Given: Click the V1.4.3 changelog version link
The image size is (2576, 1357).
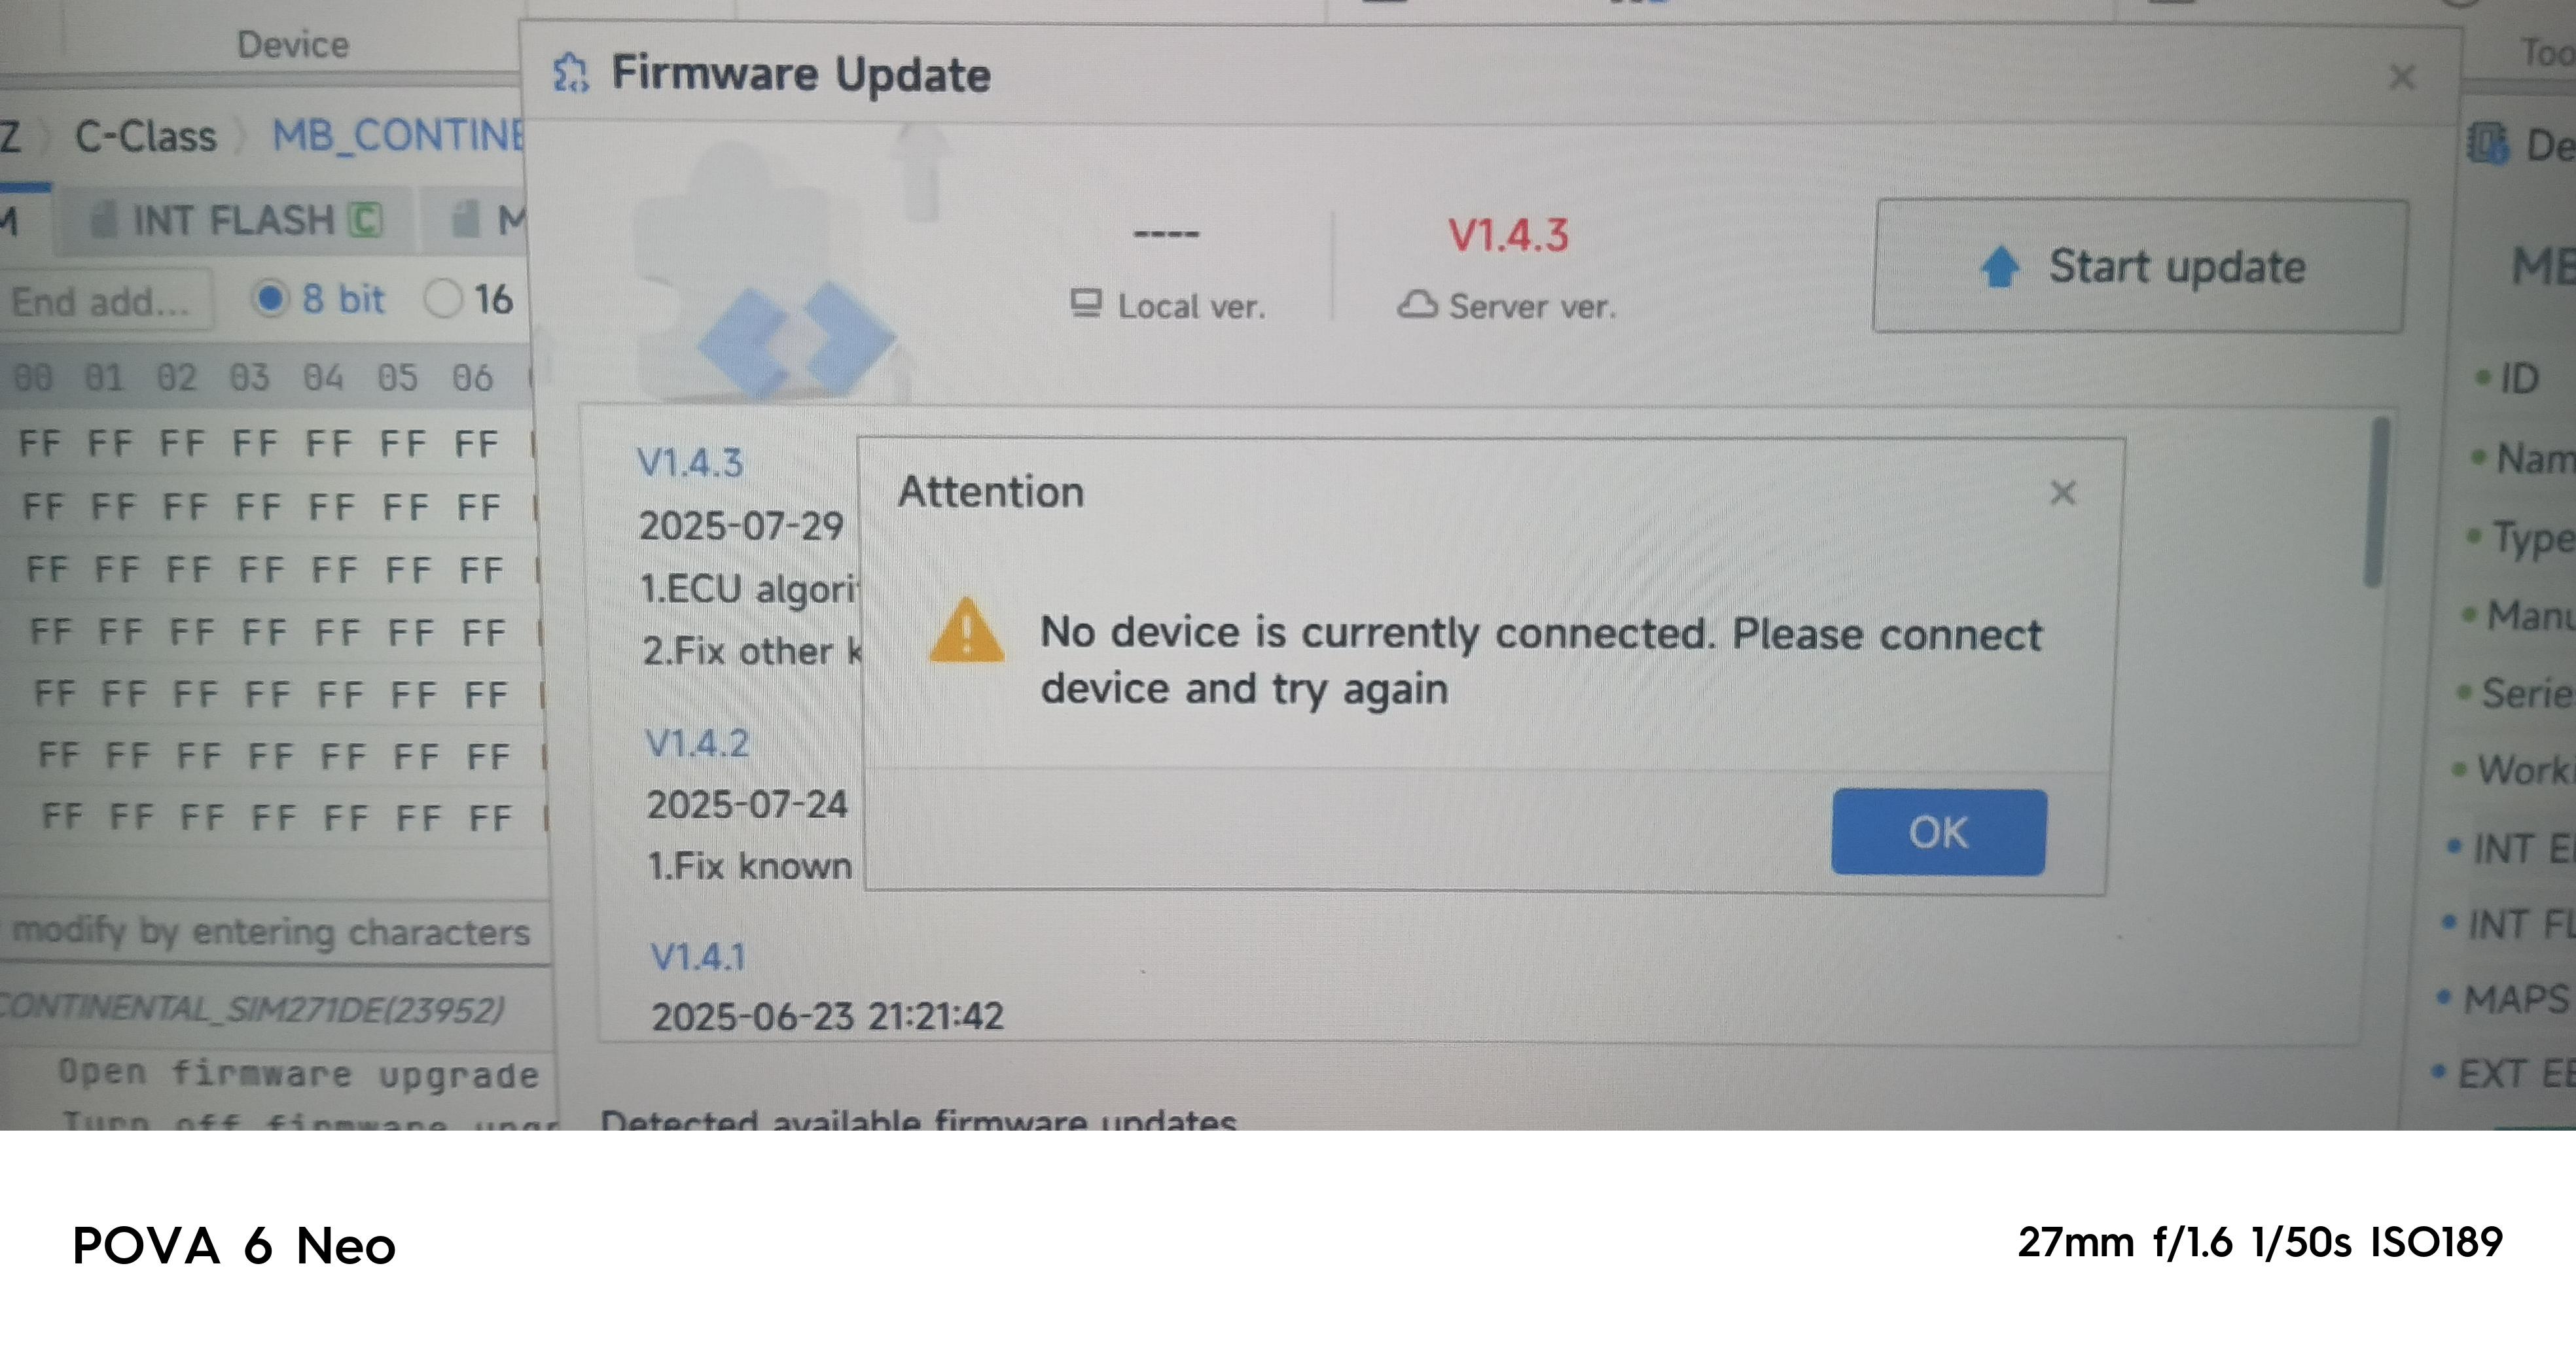Looking at the screenshot, I should coord(690,463).
